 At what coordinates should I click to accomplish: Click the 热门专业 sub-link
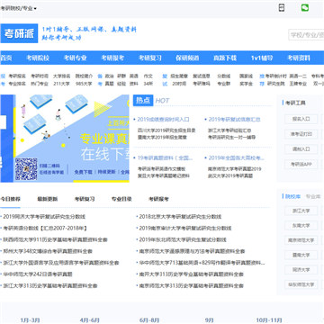pos(40,84)
